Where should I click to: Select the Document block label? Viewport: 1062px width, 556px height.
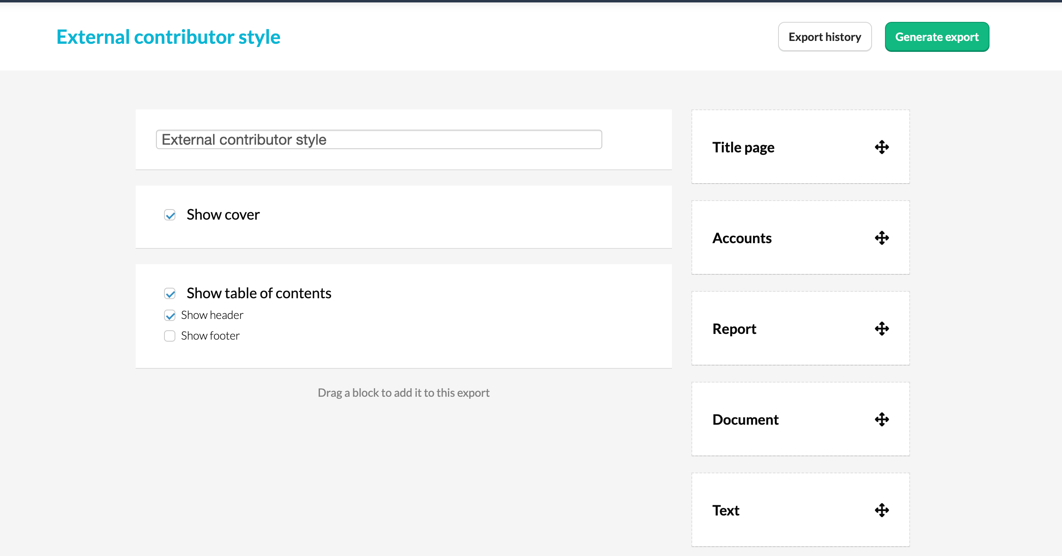[x=745, y=419]
